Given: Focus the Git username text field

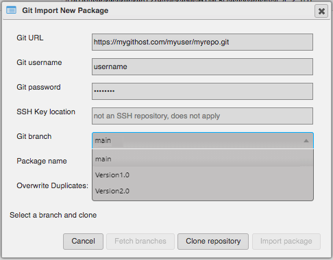Looking at the screenshot, I should click(202, 66).
